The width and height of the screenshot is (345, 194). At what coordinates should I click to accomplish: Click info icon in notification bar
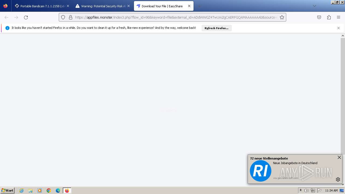tap(7, 28)
